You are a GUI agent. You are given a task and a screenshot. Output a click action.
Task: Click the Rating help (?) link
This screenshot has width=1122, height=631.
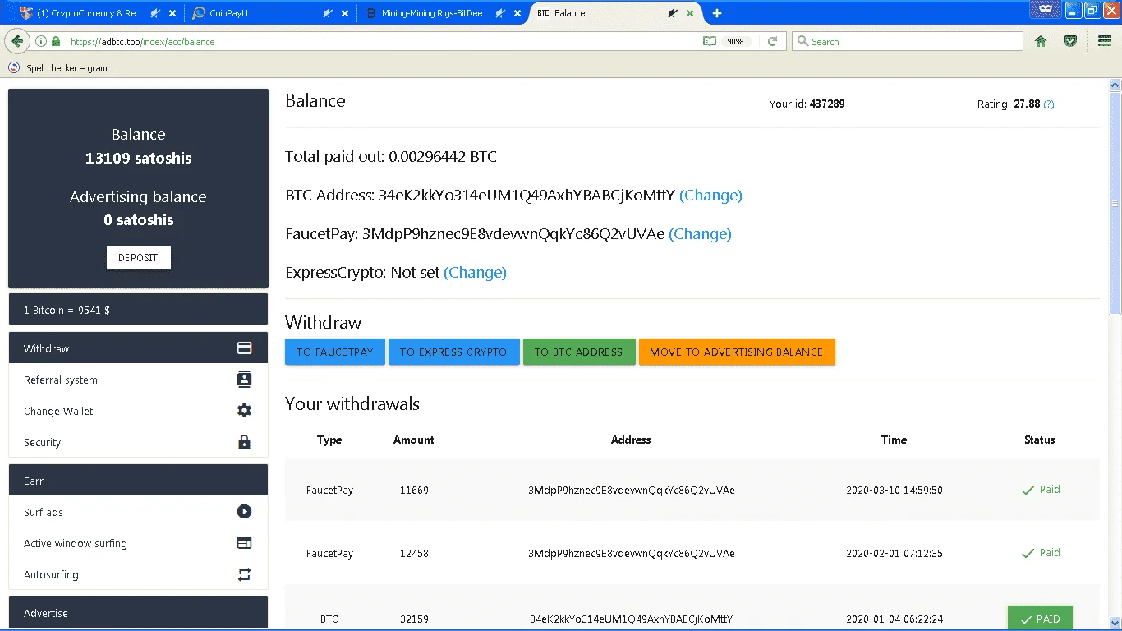pyautogui.click(x=1049, y=104)
